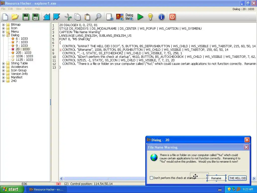The image size is (257, 193).
Task: Click the keyboard tray icon
Action: (220, 190)
